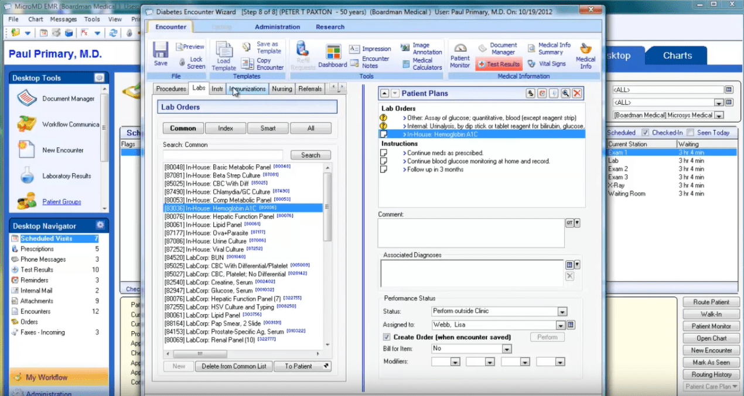Click the Test Results ribbon button

coord(498,64)
